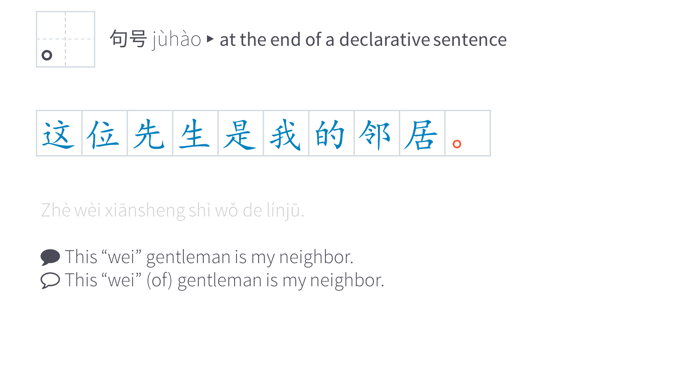Click the orange period mark in sentence
The width and height of the screenshot is (697, 392).
pos(457,144)
